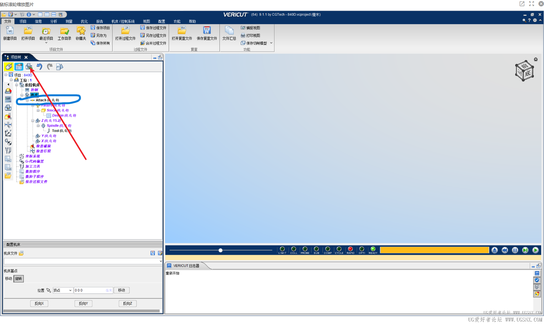Image resolution: width=544 pixels, height=324 pixels.
Task: Click the 机床文件 browse folder icon
Action: pos(21,253)
